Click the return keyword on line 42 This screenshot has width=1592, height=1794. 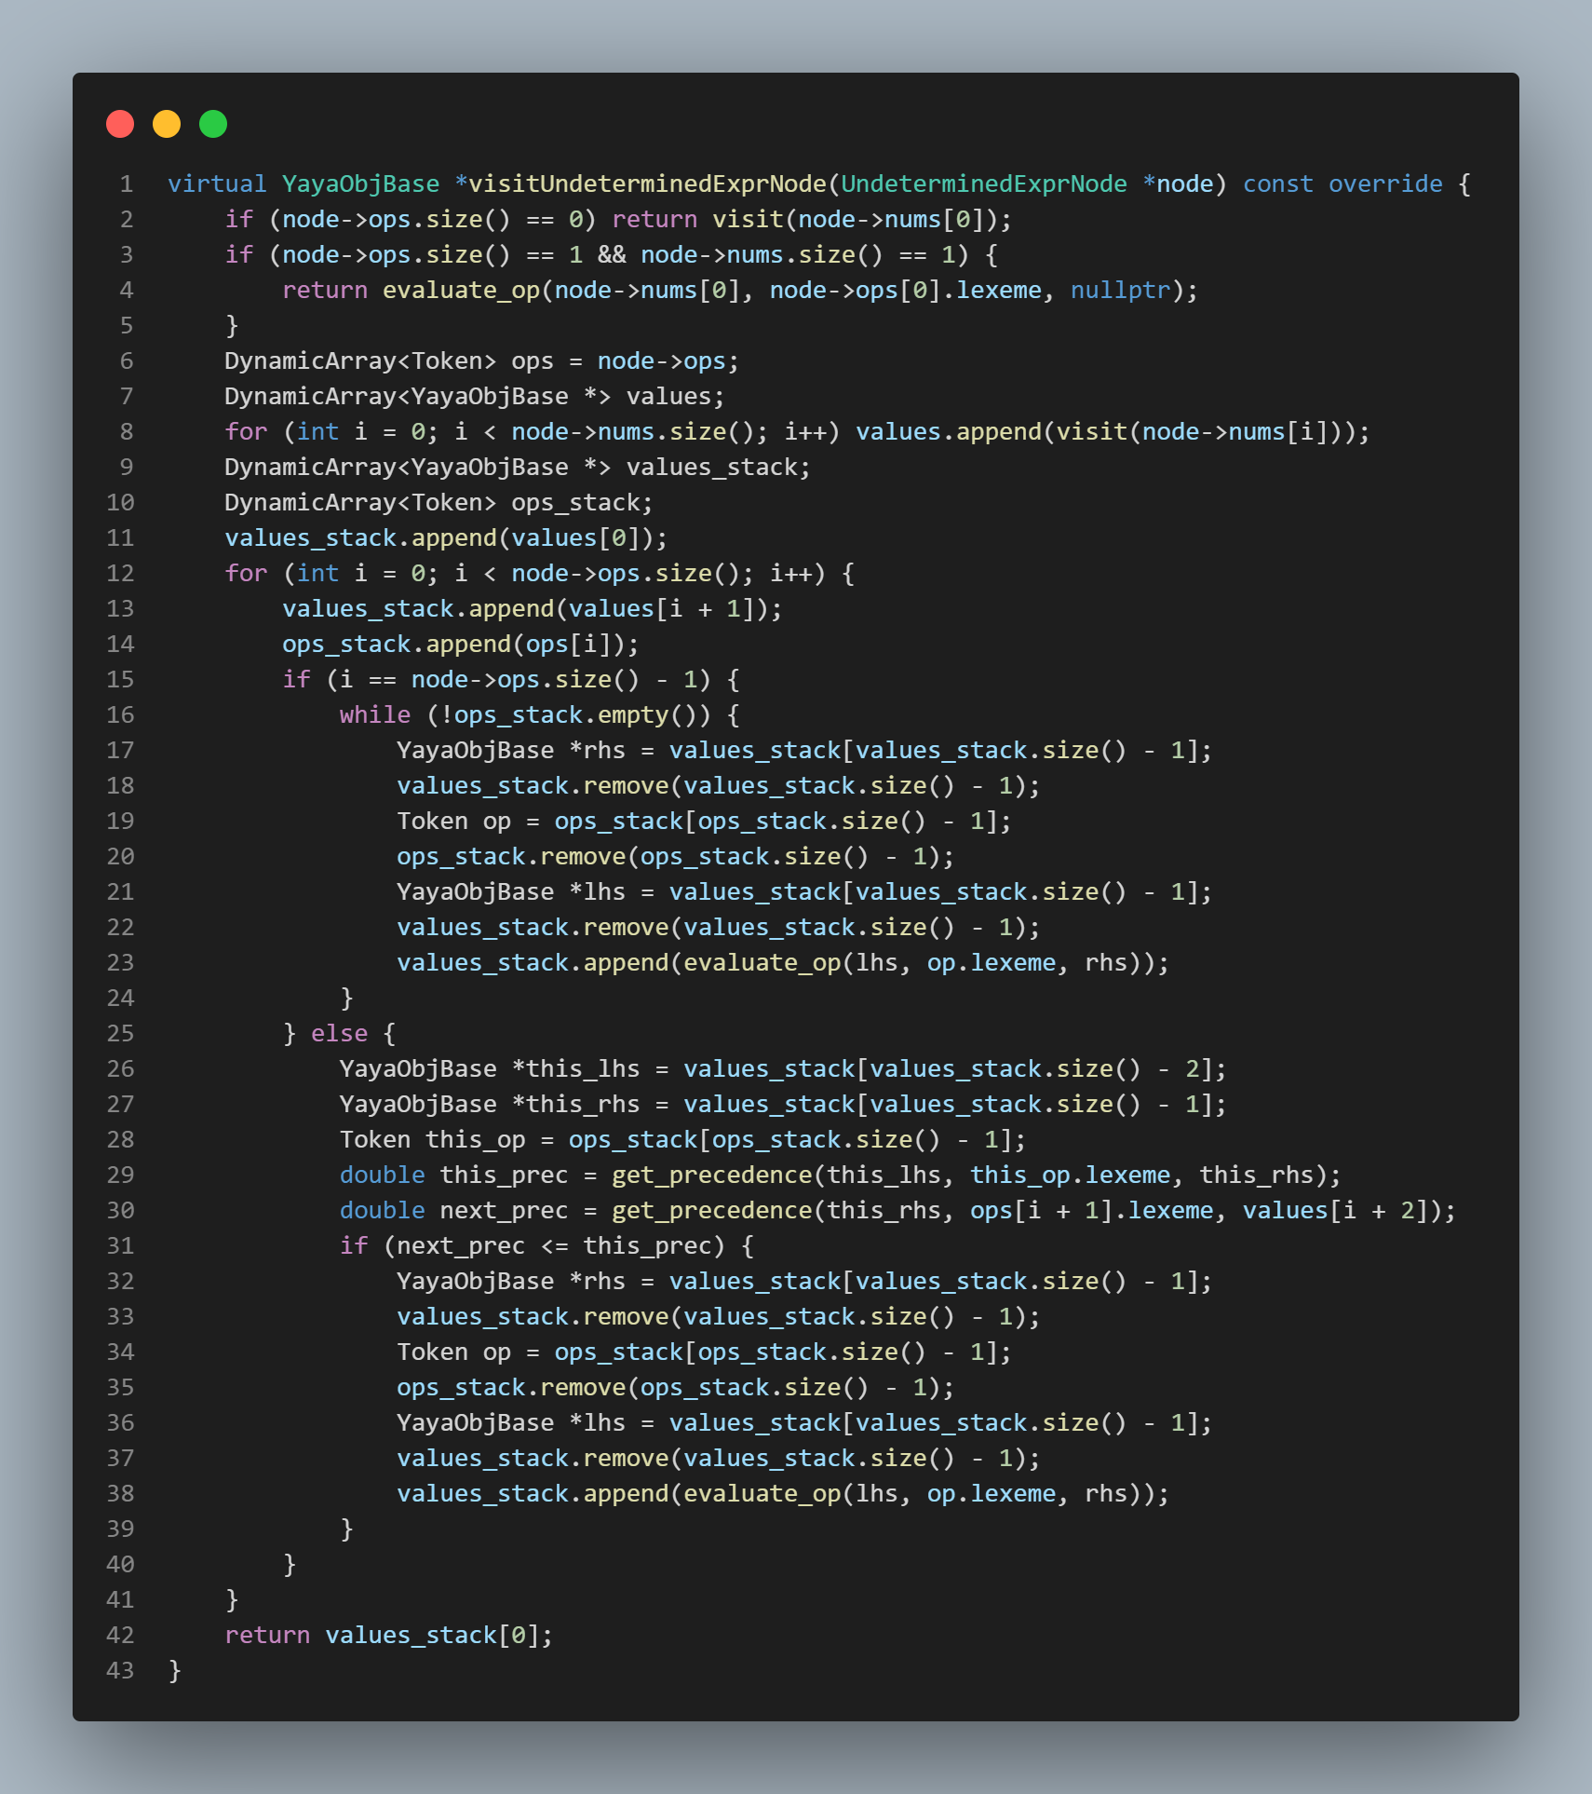click(267, 1636)
